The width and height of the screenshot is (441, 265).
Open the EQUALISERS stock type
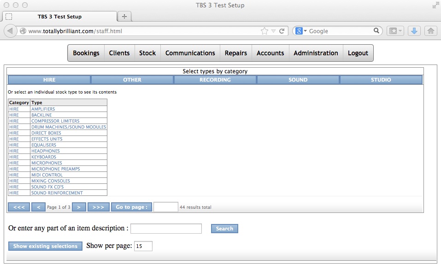click(44, 145)
